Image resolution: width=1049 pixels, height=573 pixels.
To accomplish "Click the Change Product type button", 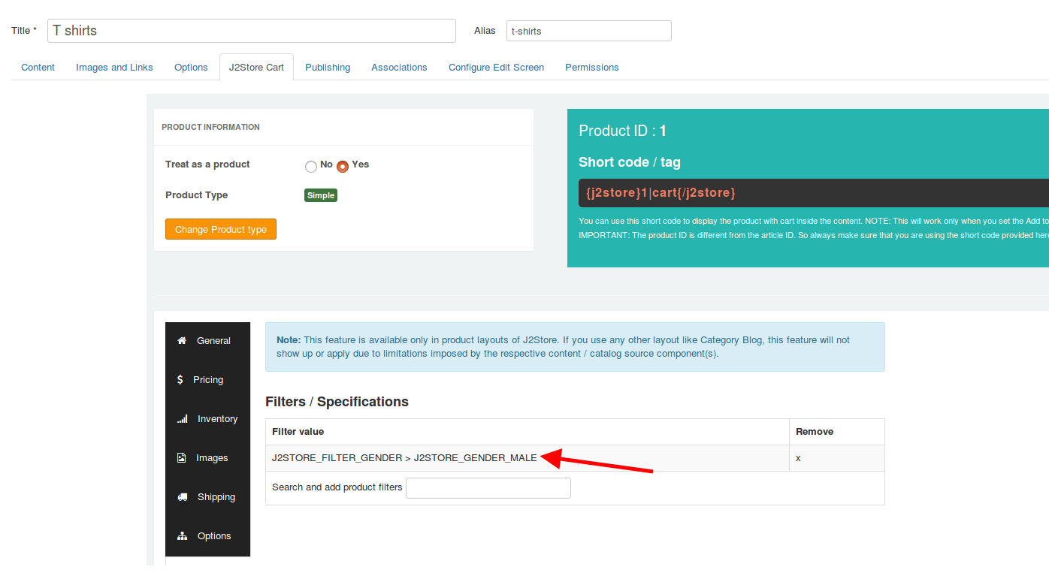I will pyautogui.click(x=221, y=230).
